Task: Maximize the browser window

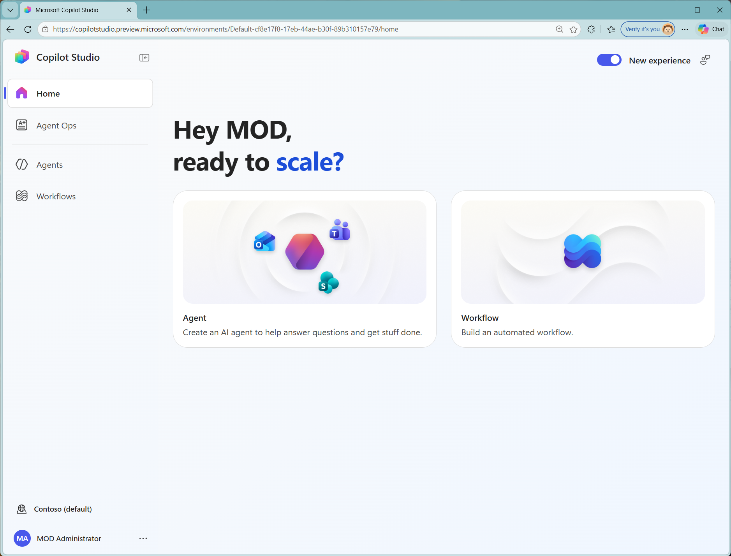Action: tap(698, 10)
